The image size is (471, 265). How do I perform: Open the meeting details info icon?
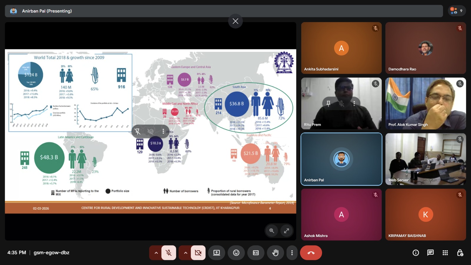416,253
